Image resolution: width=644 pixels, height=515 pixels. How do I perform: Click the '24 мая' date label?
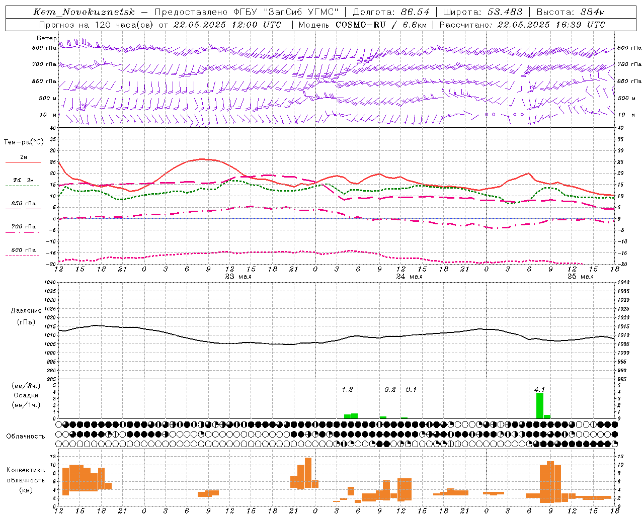pos(410,277)
